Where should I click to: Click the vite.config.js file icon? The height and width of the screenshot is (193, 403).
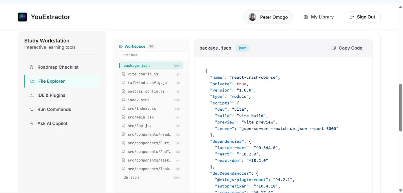tap(123, 74)
